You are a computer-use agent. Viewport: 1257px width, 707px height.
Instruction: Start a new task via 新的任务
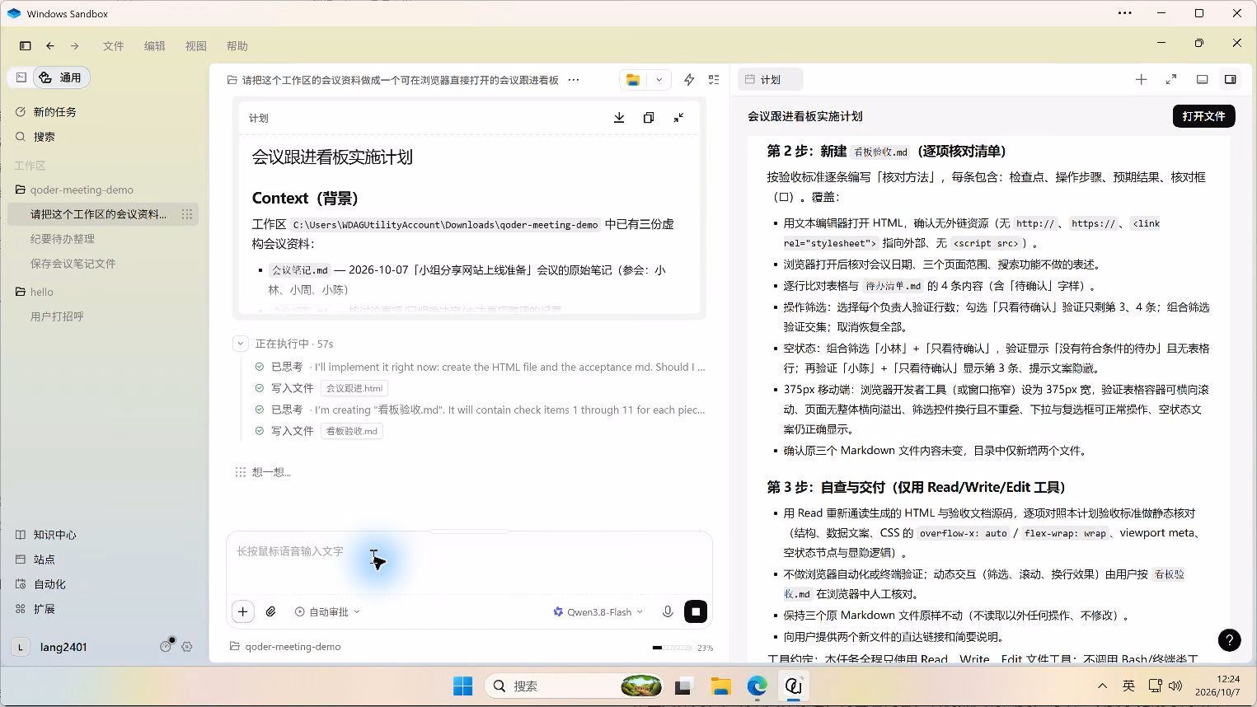pyautogui.click(x=54, y=112)
